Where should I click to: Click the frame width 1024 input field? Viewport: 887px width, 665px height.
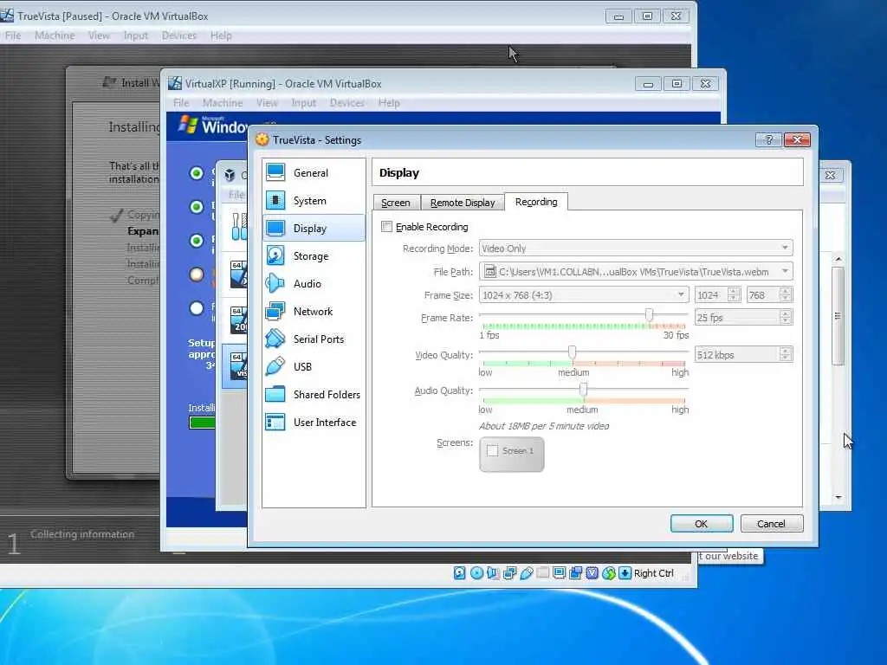(x=712, y=294)
